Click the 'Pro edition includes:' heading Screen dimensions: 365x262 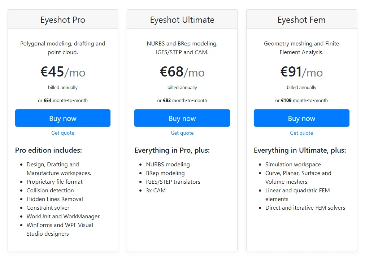(49, 150)
